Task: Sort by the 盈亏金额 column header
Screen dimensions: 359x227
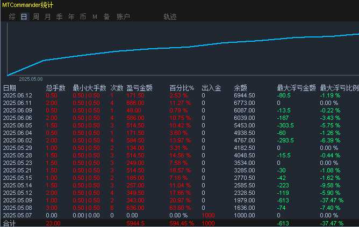Action: click(139, 88)
